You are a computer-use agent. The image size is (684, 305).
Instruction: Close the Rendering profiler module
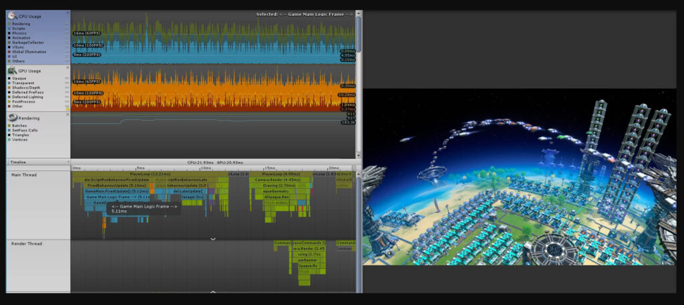point(67,115)
